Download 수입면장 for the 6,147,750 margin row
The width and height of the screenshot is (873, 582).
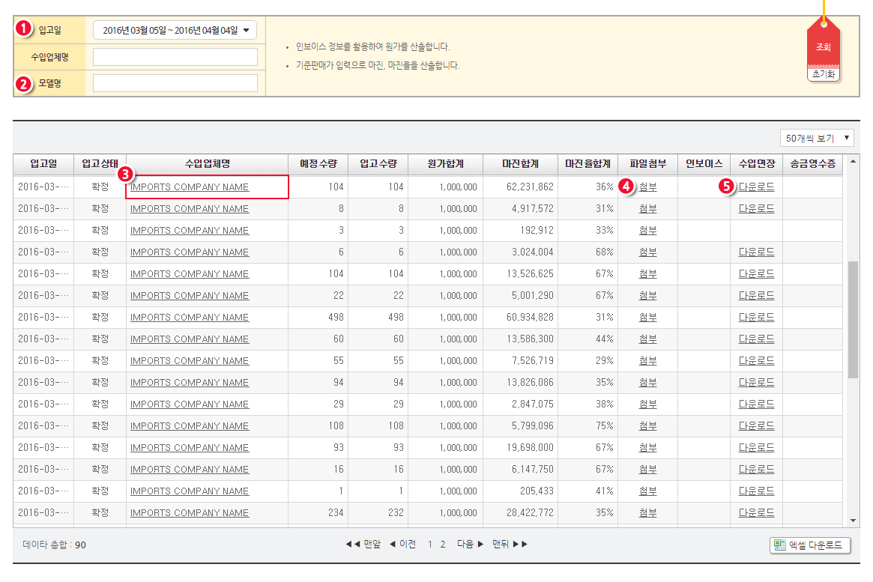tap(756, 469)
